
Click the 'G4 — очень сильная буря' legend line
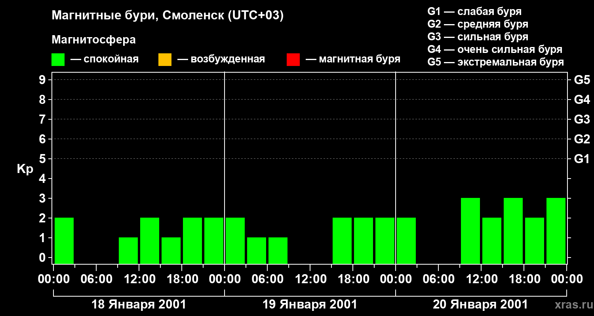coord(495,49)
